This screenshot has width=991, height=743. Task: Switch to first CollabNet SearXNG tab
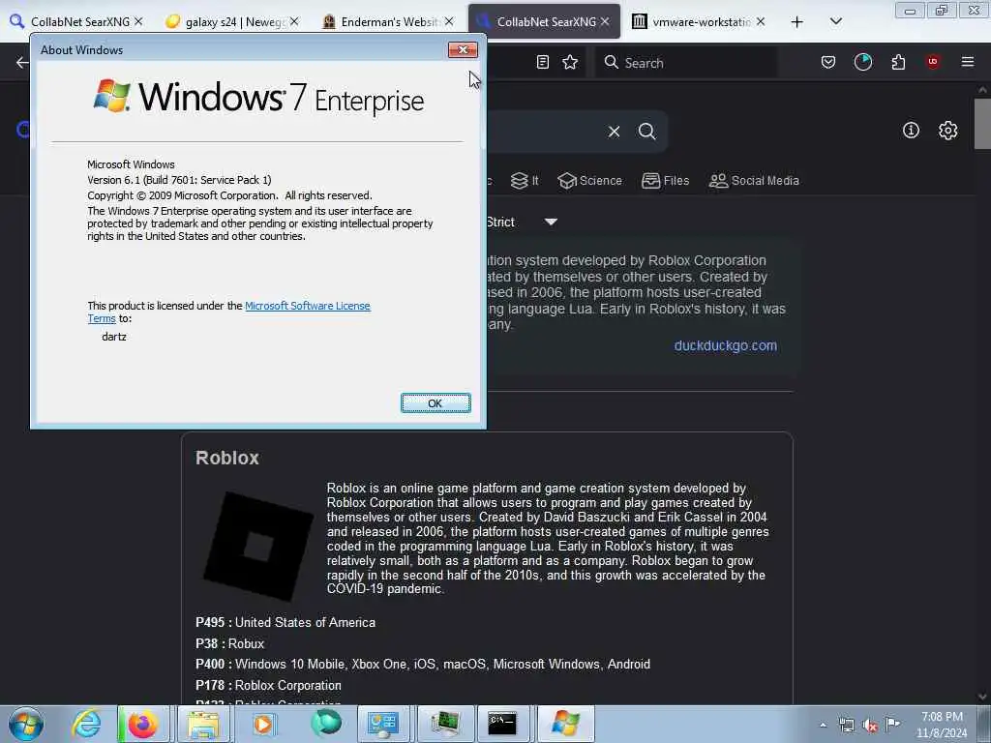75,21
